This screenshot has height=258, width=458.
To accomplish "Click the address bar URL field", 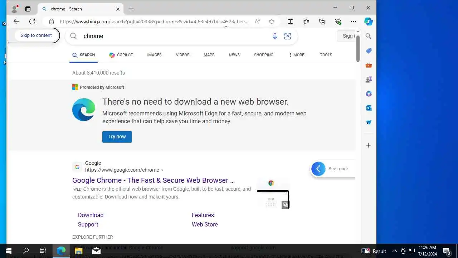I will [154, 21].
